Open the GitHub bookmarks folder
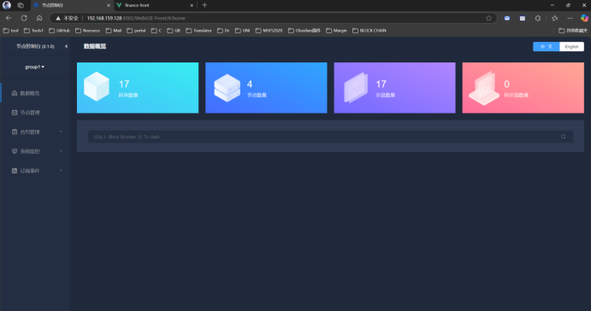Image resolution: width=591 pixels, height=311 pixels. pos(60,31)
